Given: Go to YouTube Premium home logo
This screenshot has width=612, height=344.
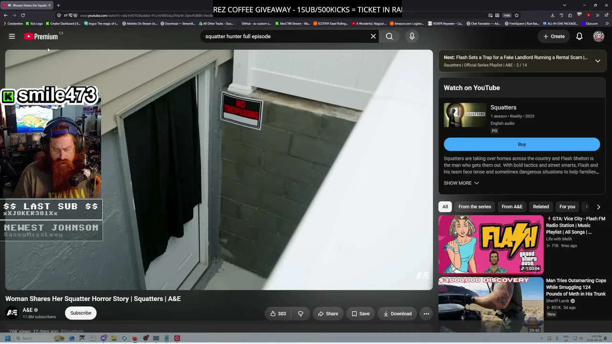Looking at the screenshot, I should (x=41, y=36).
